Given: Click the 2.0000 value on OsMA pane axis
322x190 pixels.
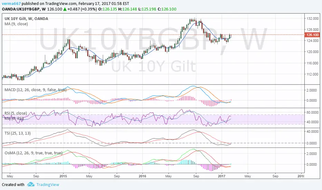Looking at the screenshot, I should (x=312, y=153).
